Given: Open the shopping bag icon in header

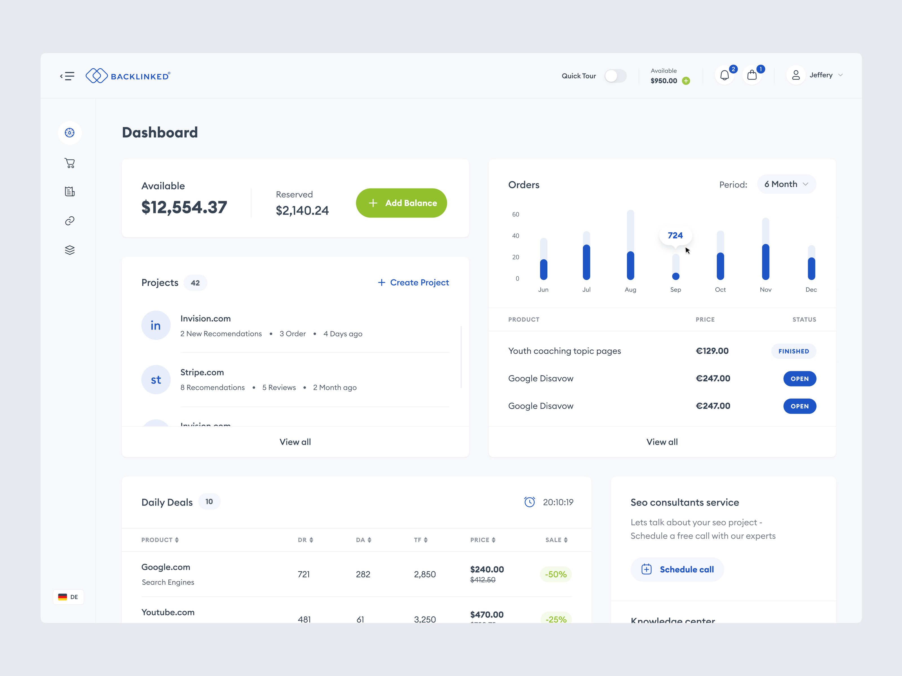Looking at the screenshot, I should click(x=752, y=75).
